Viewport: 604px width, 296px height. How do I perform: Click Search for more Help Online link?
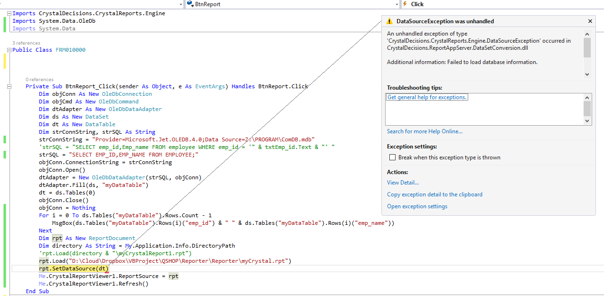(425, 131)
